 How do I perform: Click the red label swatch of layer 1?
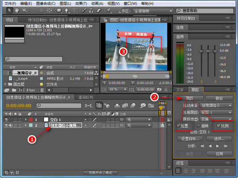(x=31, y=119)
